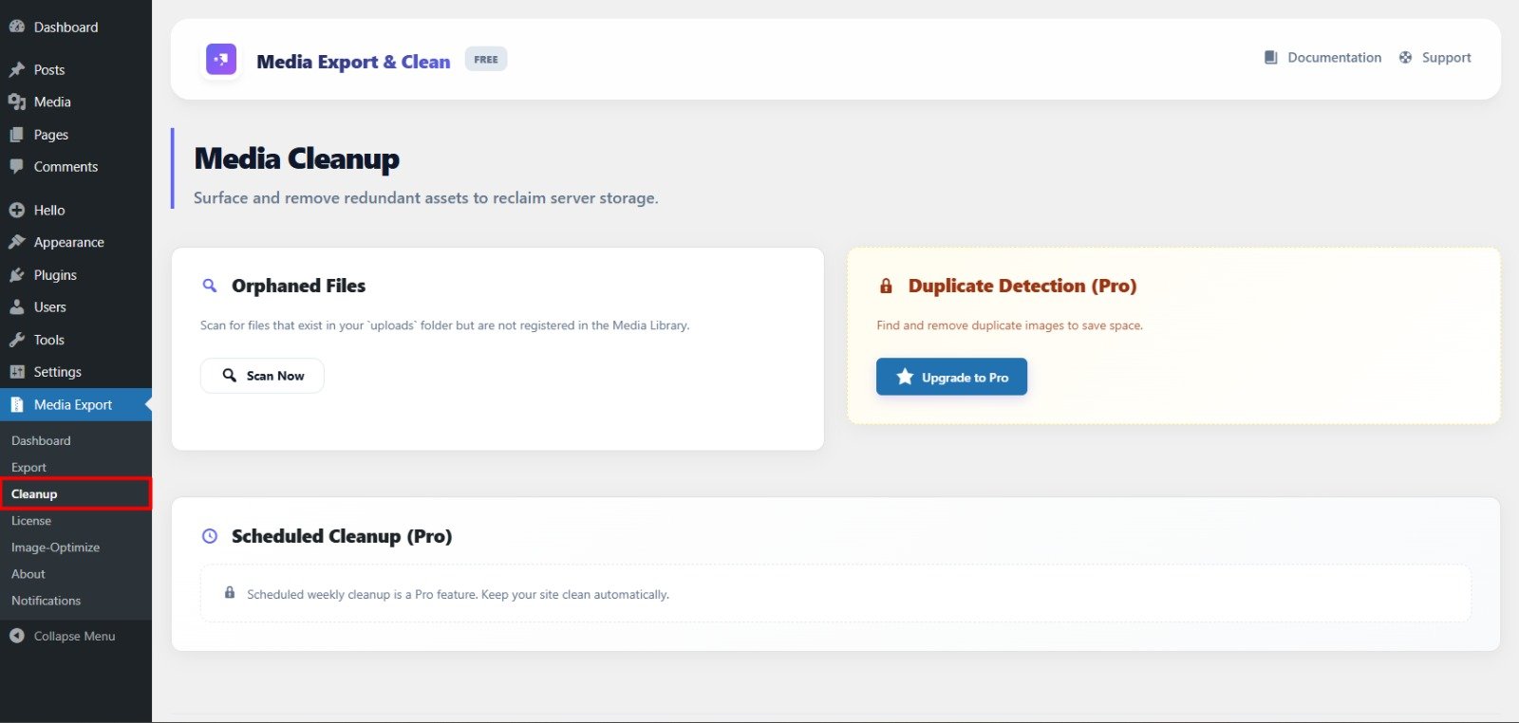Click the Scheduled Cleanup clock icon
1519x723 pixels.
tap(210, 536)
